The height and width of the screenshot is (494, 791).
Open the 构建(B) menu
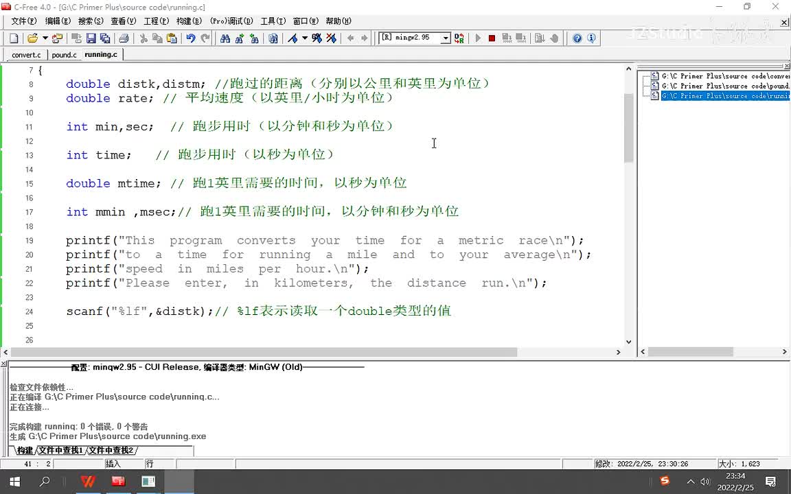click(x=190, y=21)
